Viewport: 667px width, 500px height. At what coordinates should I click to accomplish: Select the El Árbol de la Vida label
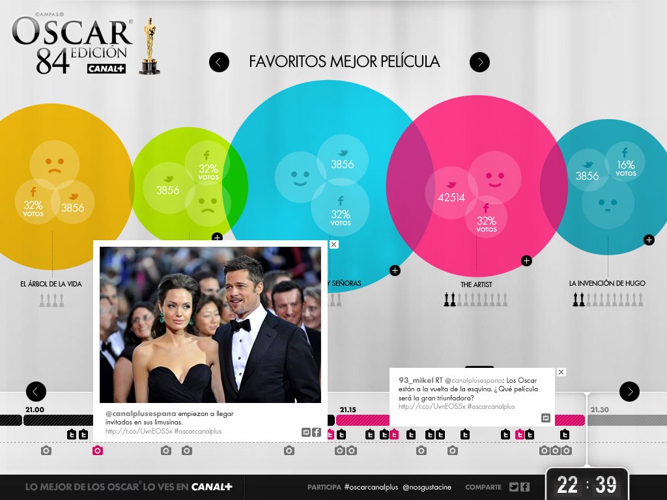coord(51,284)
